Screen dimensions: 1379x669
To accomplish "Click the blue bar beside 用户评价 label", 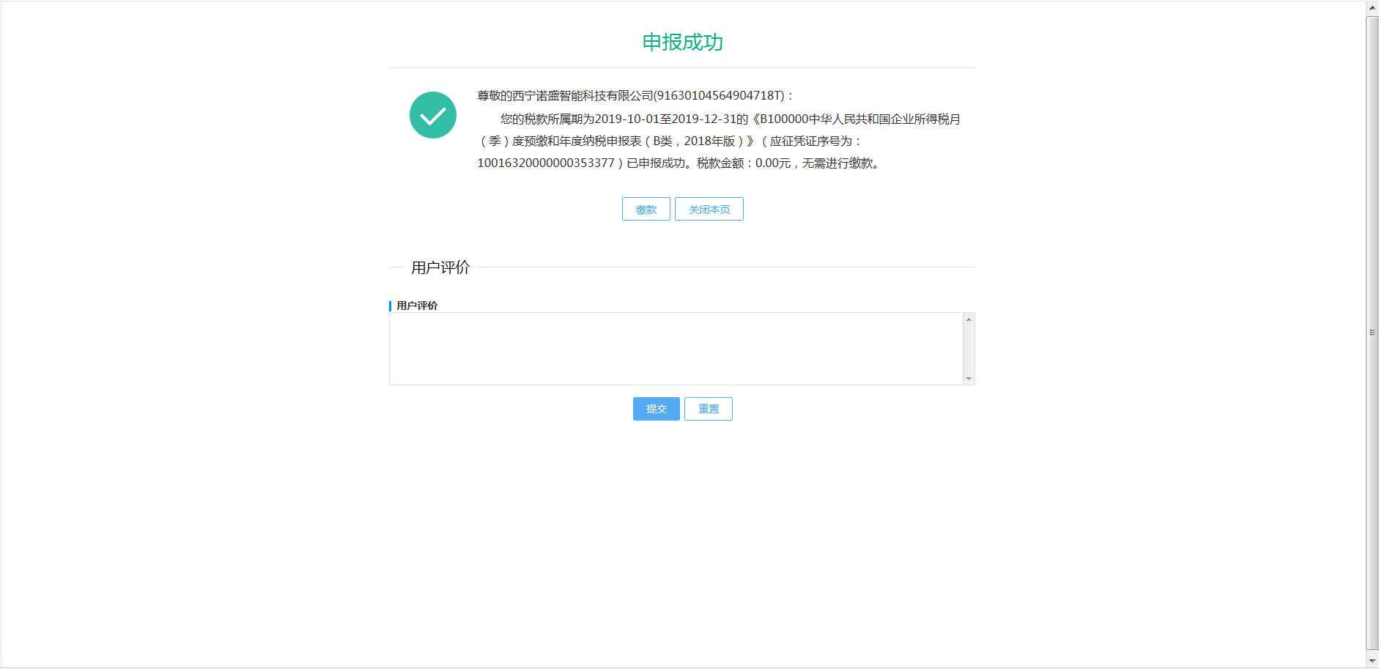I will tap(391, 305).
